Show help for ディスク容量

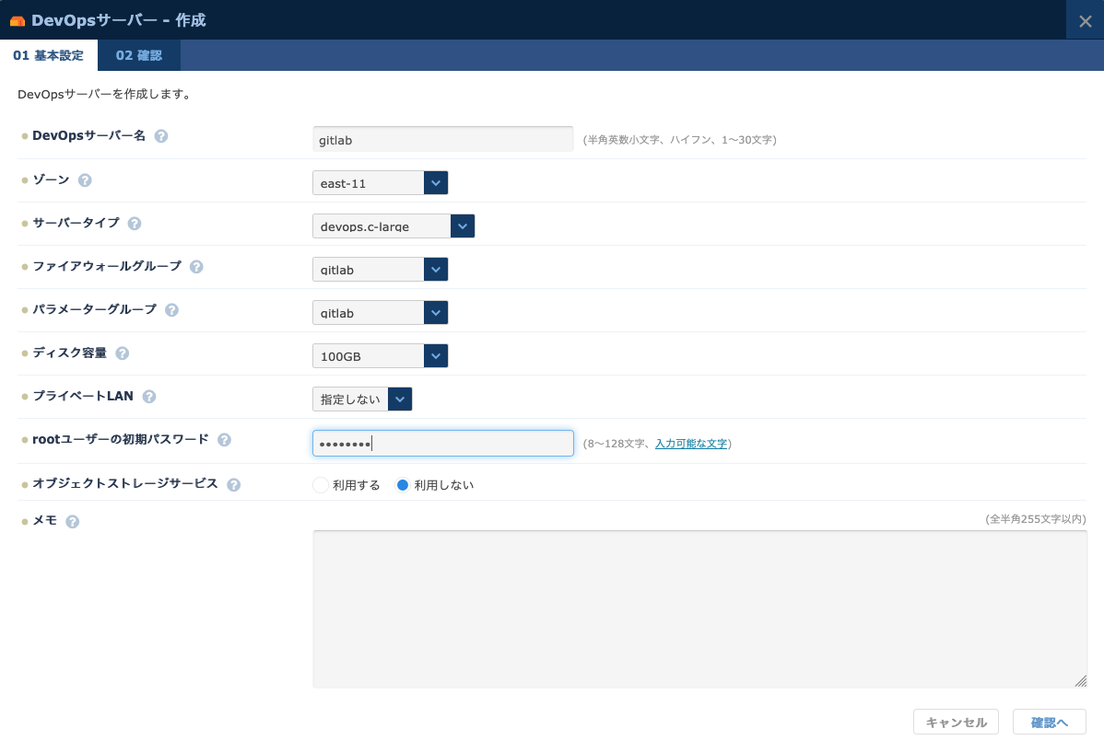(122, 353)
